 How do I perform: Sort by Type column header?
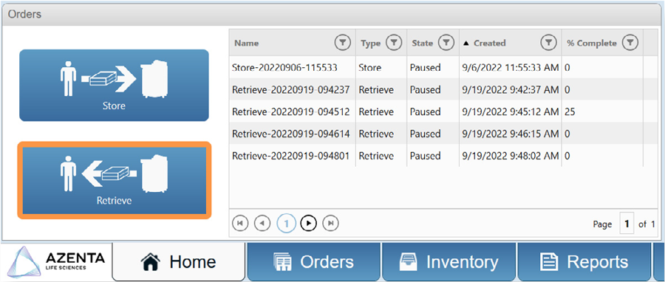point(371,44)
